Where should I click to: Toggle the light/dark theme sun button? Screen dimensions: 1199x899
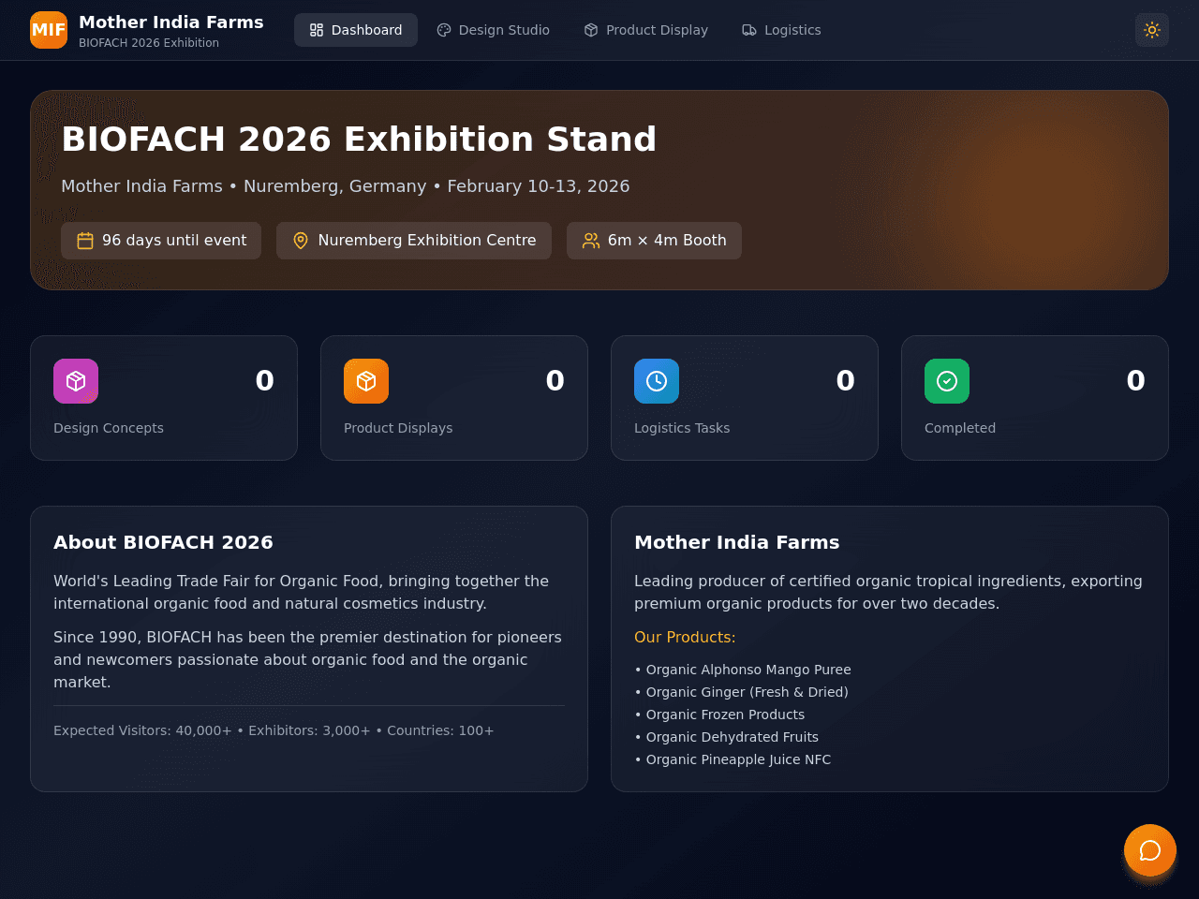tap(1152, 30)
